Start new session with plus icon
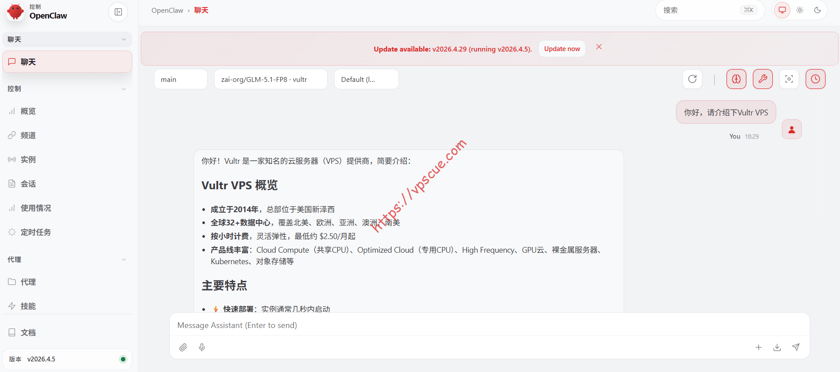The height and width of the screenshot is (372, 840). click(x=759, y=347)
